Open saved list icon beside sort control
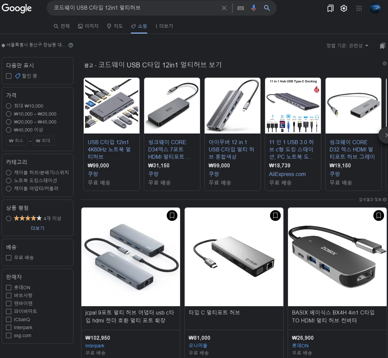 (383, 45)
